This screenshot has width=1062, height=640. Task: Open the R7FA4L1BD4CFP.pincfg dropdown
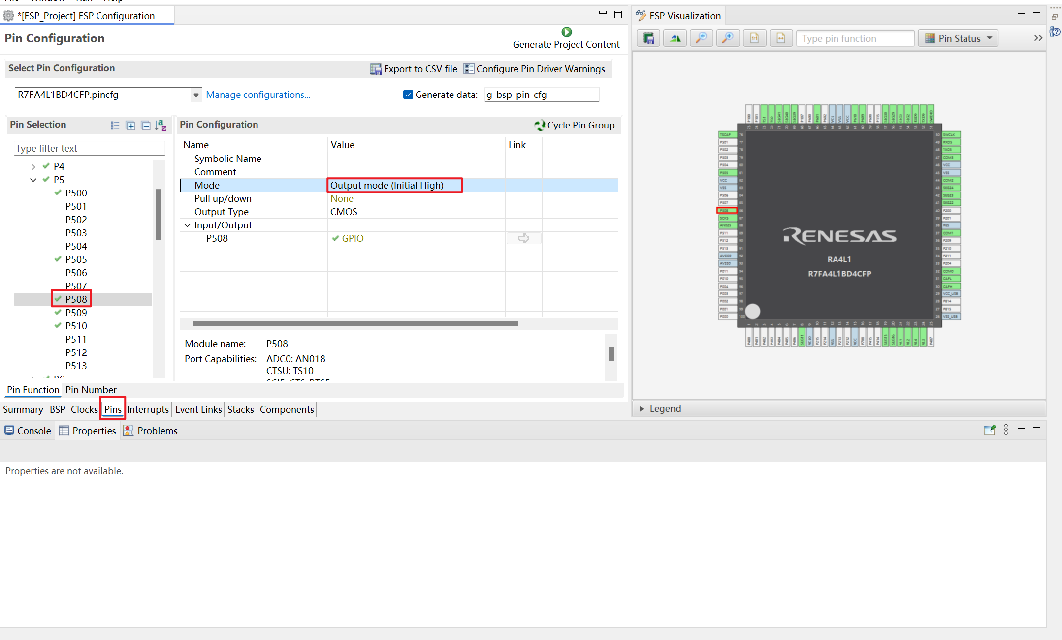tap(196, 95)
